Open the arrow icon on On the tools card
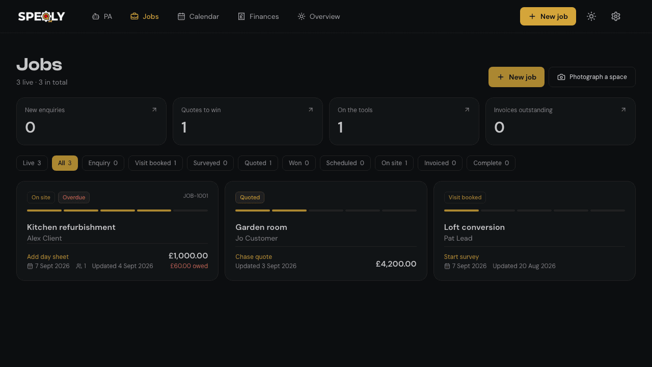Viewport: 652px width, 367px height. pyautogui.click(x=467, y=110)
